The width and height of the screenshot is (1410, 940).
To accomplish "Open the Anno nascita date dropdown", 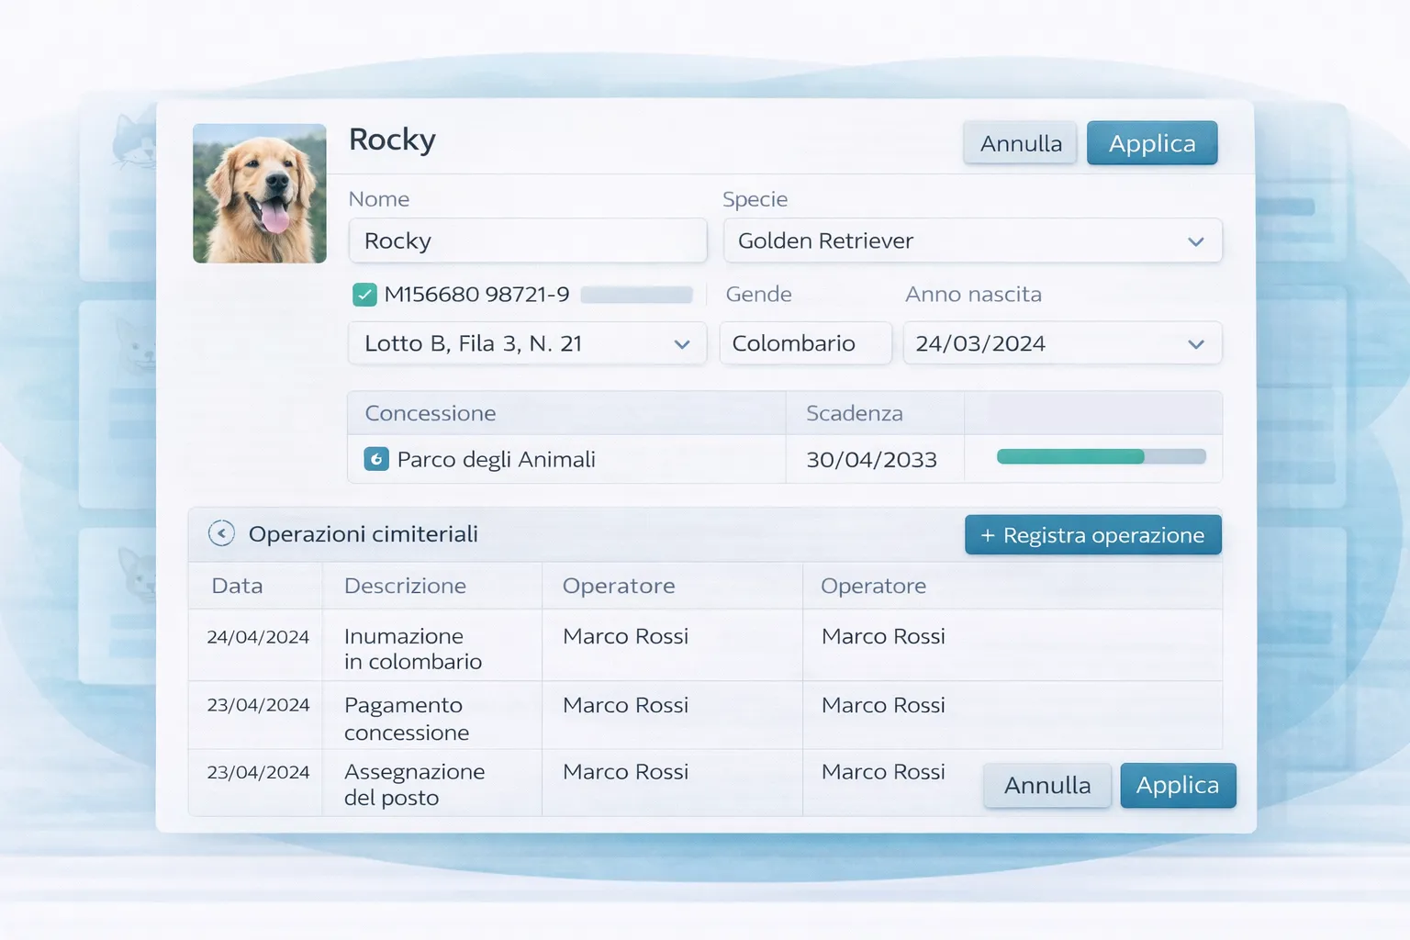I will (x=1062, y=343).
